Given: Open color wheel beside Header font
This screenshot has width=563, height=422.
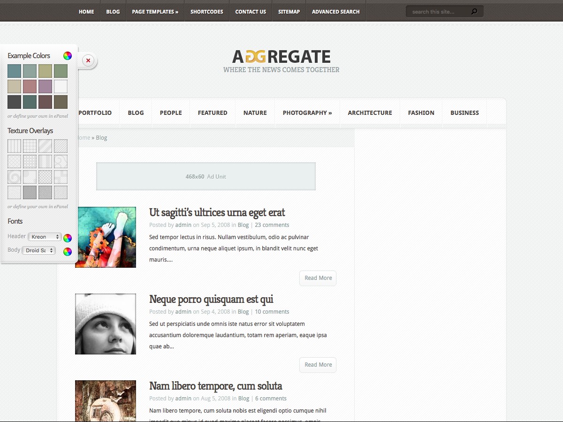Looking at the screenshot, I should click(68, 238).
